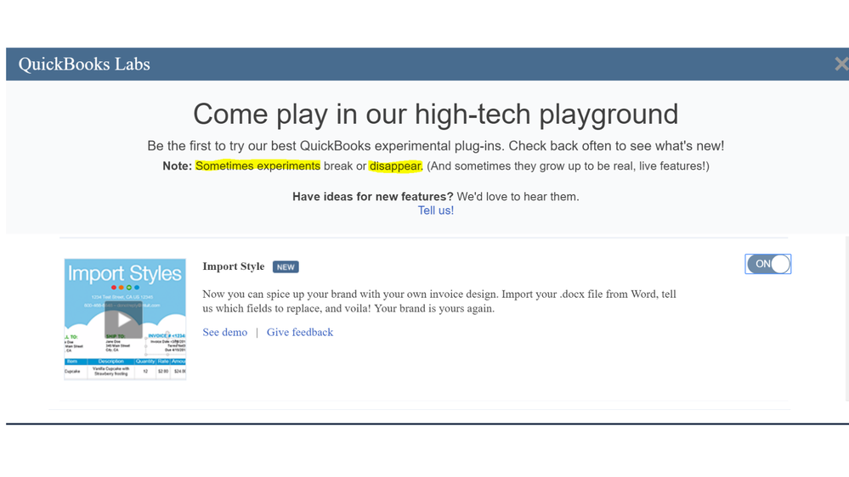849x477 pixels.
Task: Click the colored dots in Import Styles thumbnail
Action: 125,288
